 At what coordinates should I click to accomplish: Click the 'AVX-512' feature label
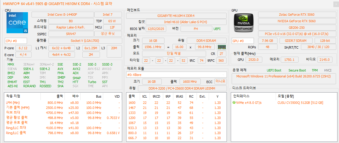[x=94, y=69]
